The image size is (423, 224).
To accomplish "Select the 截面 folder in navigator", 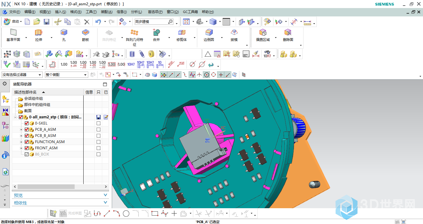I will (x=28, y=111).
